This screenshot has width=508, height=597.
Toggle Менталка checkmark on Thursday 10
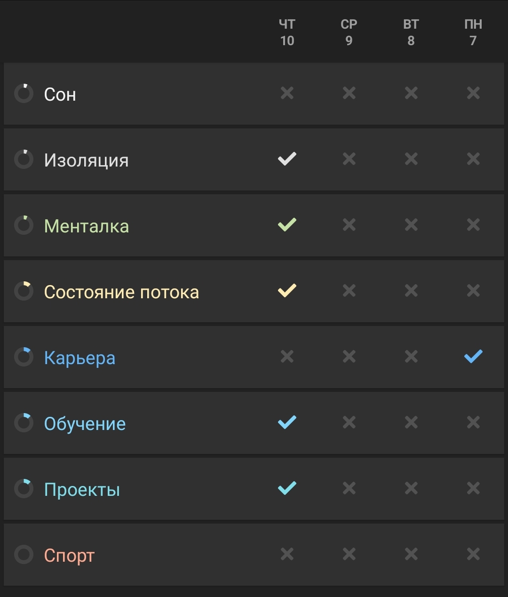(287, 225)
